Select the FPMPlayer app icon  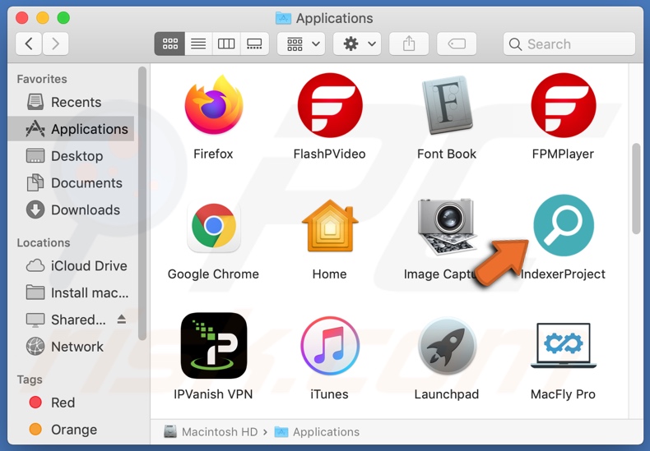[x=564, y=105]
